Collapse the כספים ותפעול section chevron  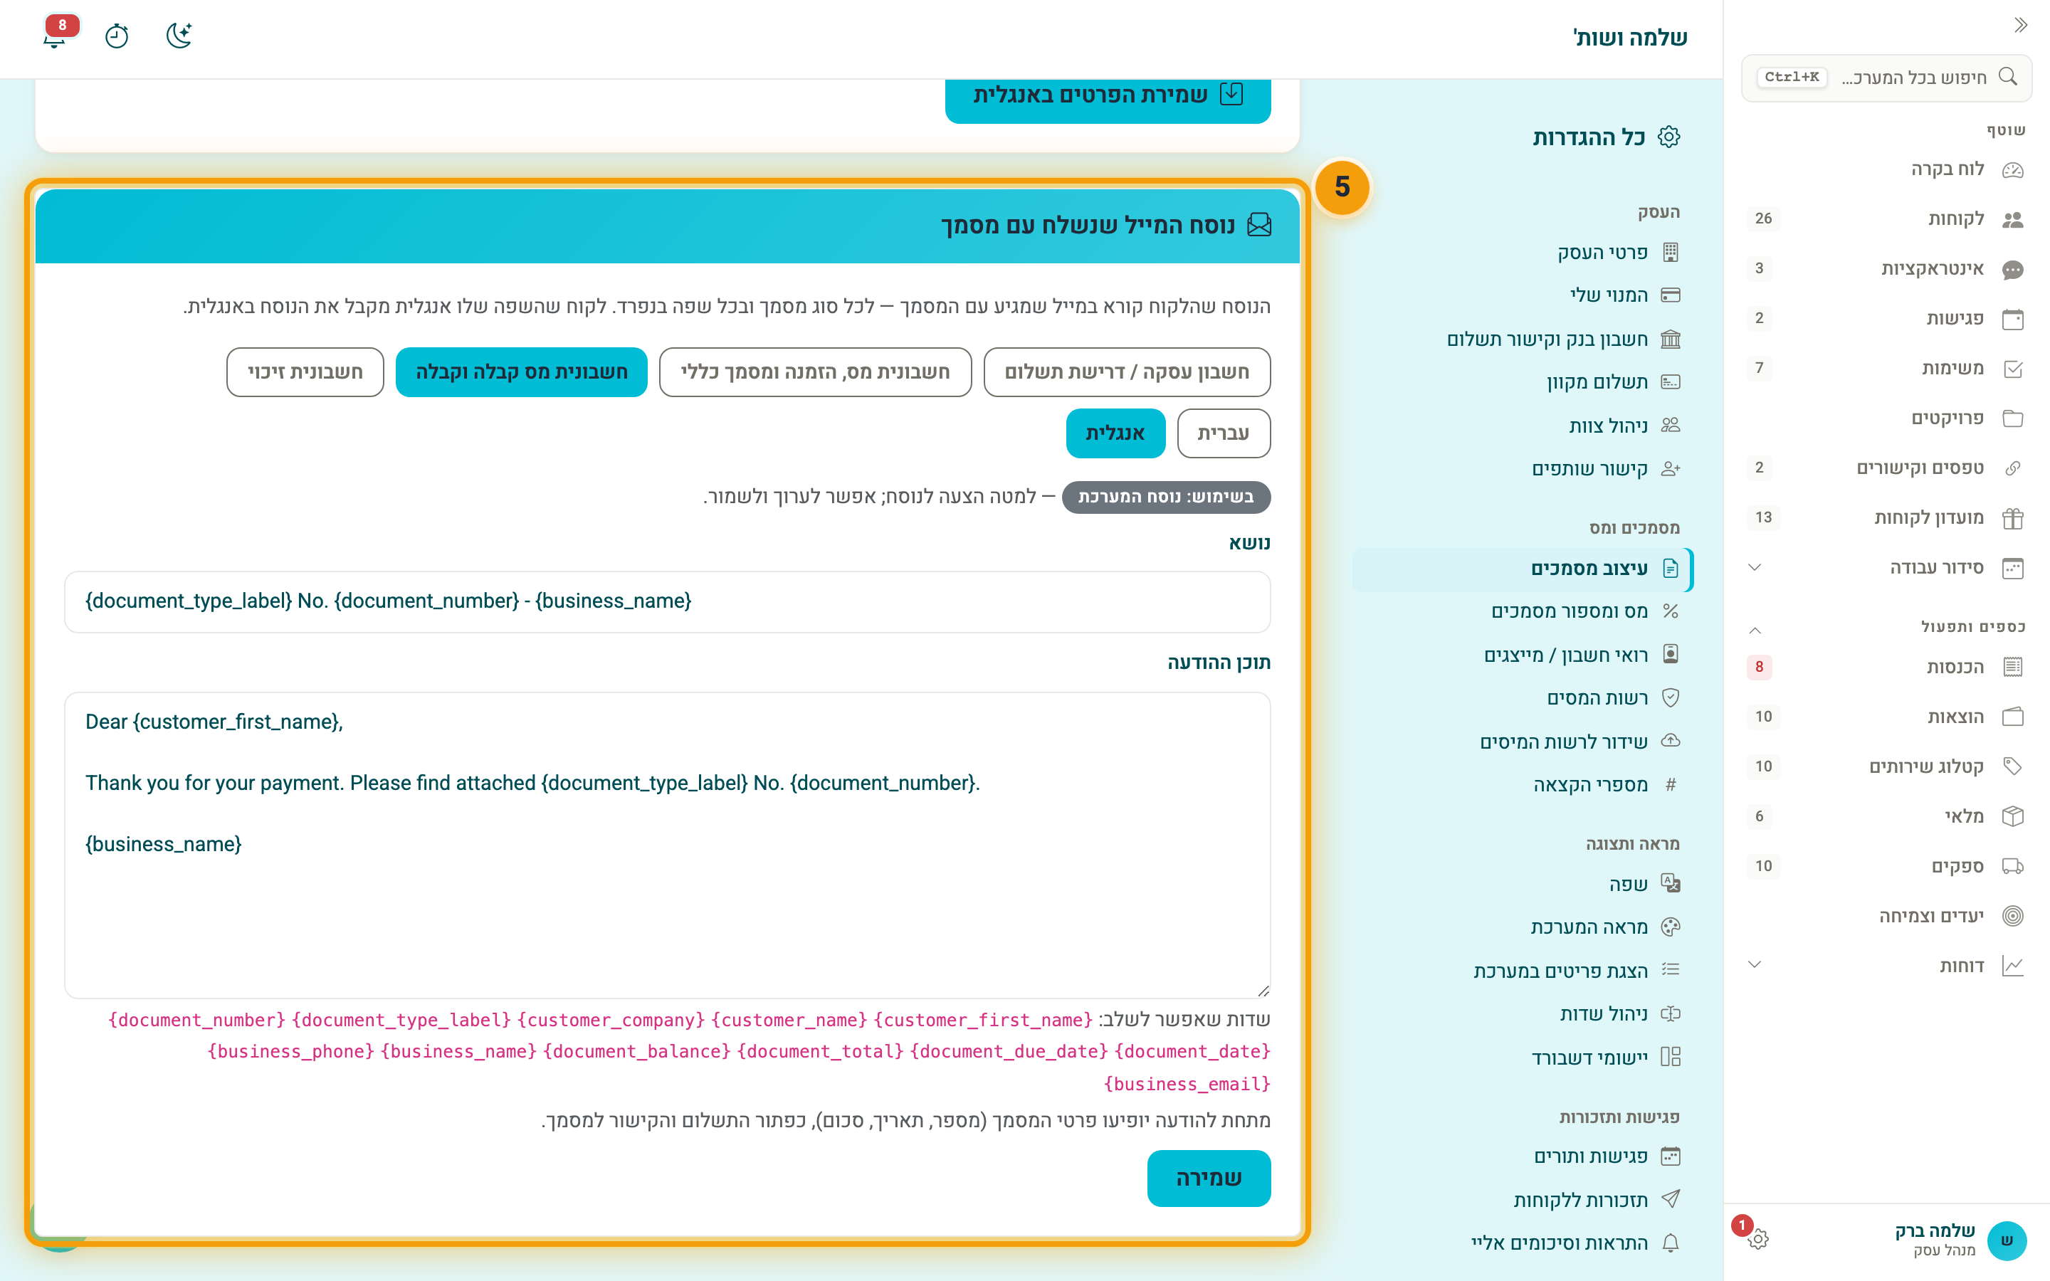point(1755,630)
